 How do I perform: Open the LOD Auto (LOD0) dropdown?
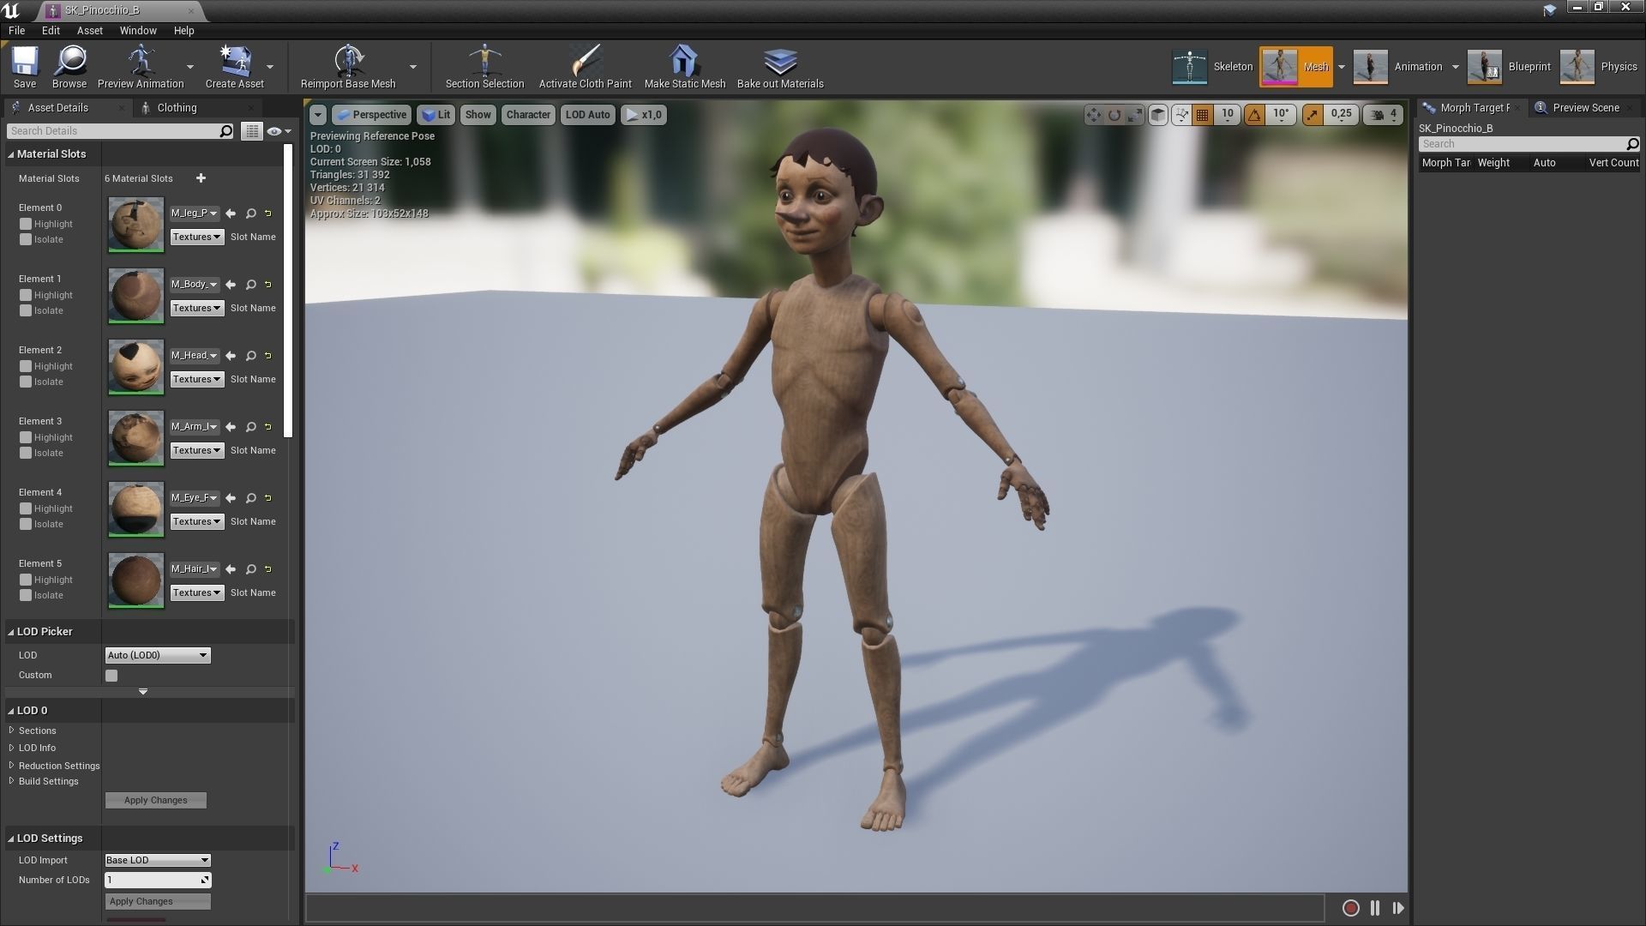click(158, 655)
